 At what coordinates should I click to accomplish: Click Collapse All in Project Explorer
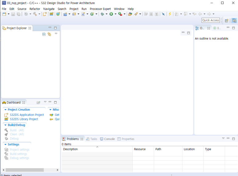click(x=44, y=34)
